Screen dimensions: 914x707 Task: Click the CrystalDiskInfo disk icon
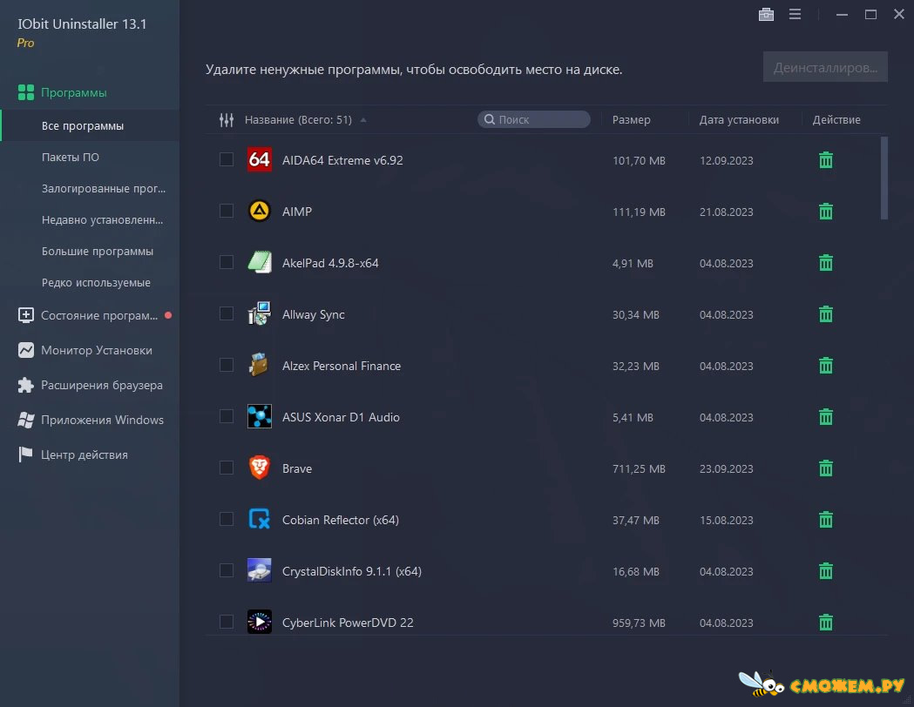point(260,570)
